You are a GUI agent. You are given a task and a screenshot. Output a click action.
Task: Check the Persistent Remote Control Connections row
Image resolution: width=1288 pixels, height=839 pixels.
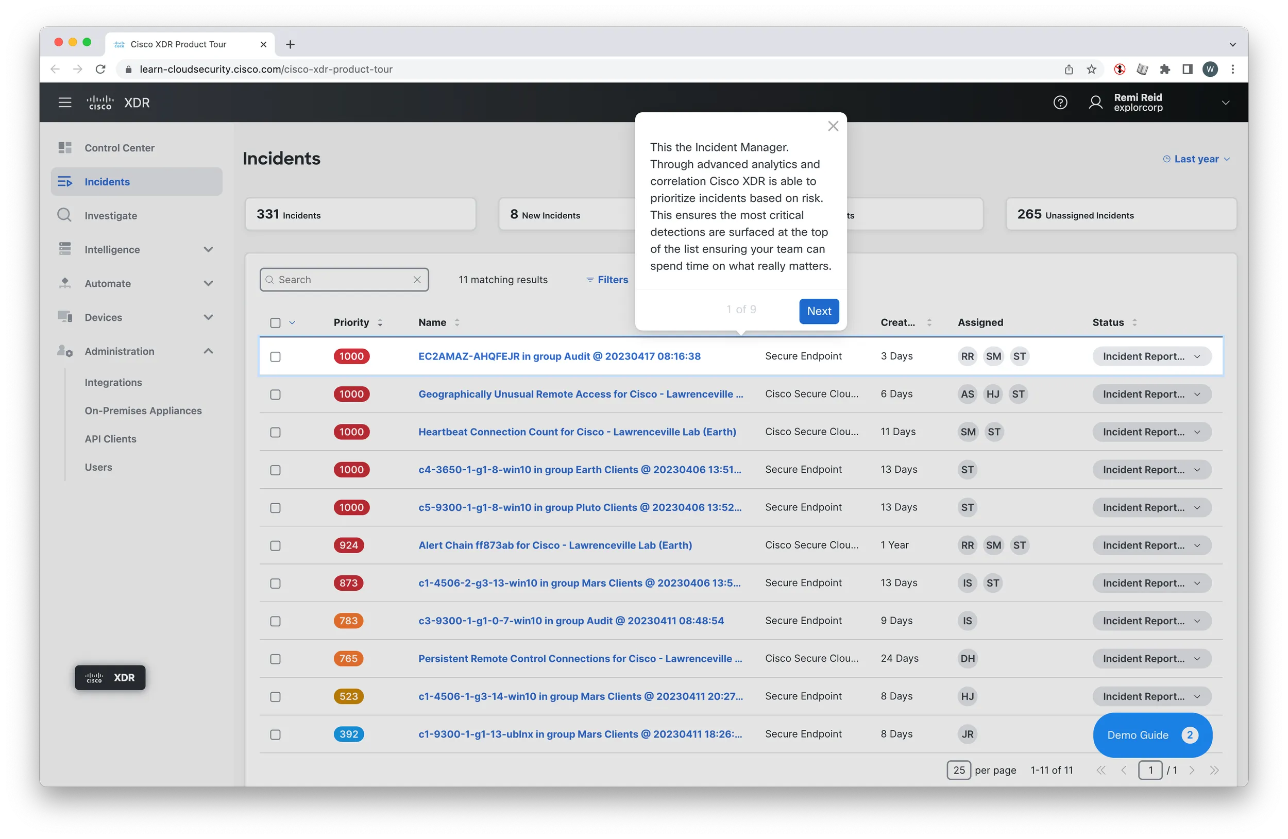276,659
